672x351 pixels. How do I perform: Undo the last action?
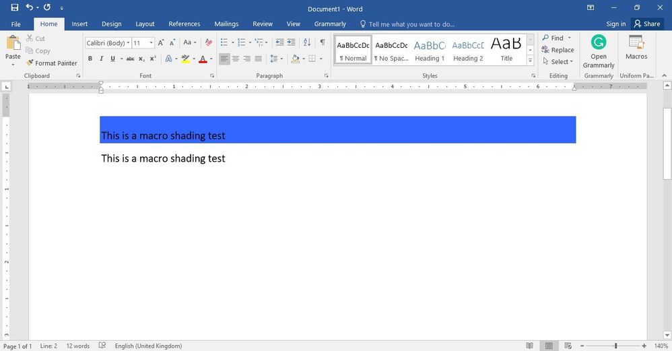(x=29, y=7)
